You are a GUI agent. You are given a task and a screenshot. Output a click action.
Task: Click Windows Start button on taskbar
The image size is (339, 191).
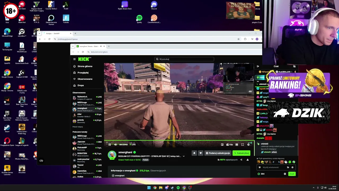coord(149,188)
